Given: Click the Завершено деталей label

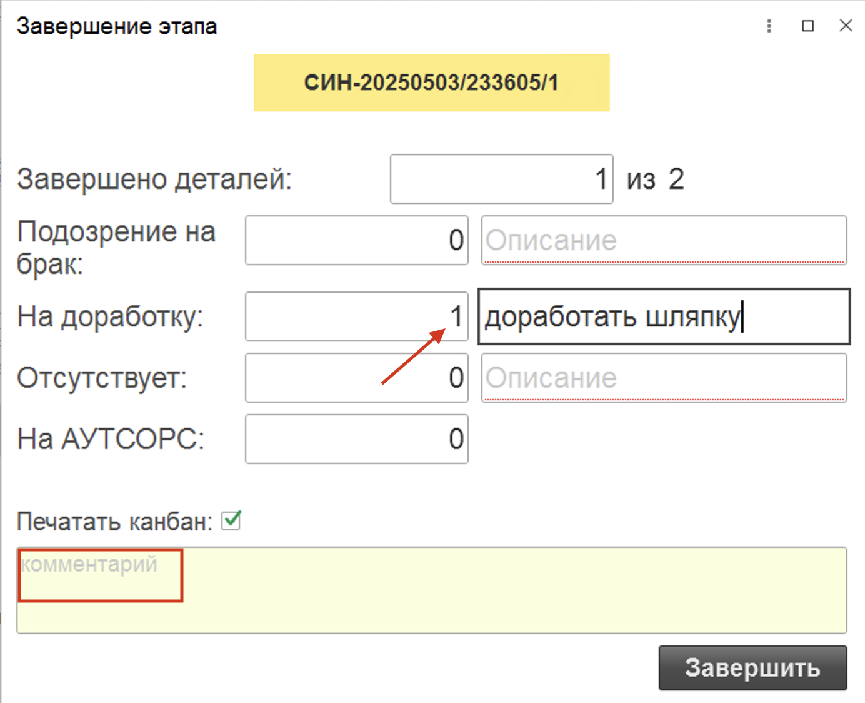Looking at the screenshot, I should point(154,180).
